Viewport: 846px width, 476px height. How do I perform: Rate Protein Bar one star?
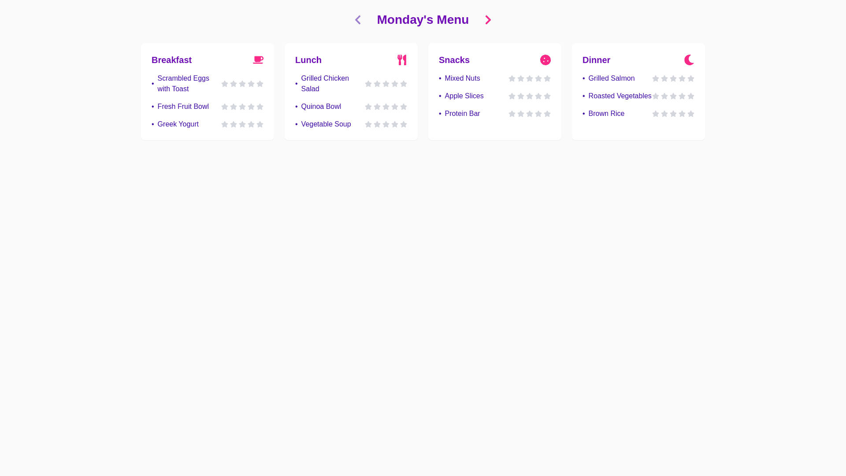(512, 114)
